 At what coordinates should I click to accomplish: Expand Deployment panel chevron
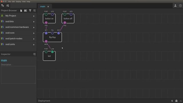click(181, 101)
